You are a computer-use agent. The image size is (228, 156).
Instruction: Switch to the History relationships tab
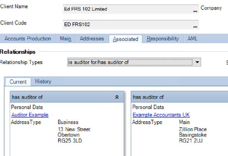43,82
